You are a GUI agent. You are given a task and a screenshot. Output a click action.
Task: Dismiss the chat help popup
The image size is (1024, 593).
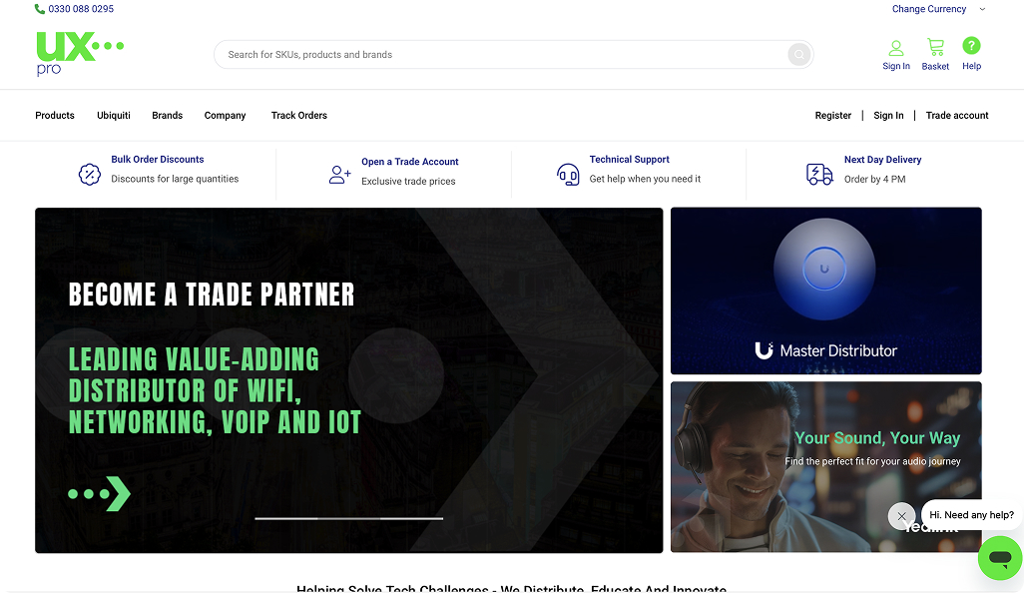pyautogui.click(x=901, y=516)
